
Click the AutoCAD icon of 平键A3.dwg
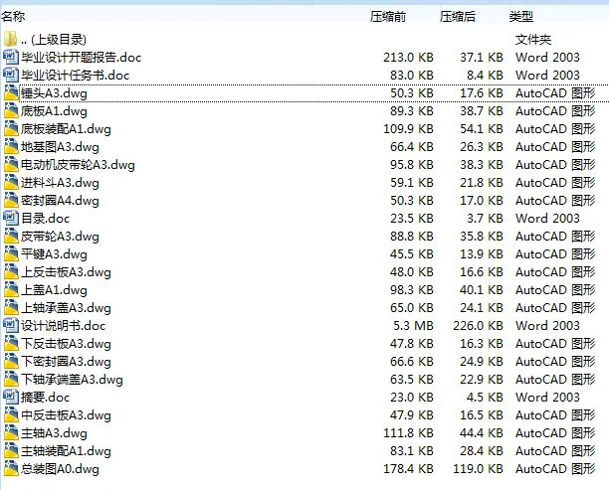point(11,254)
